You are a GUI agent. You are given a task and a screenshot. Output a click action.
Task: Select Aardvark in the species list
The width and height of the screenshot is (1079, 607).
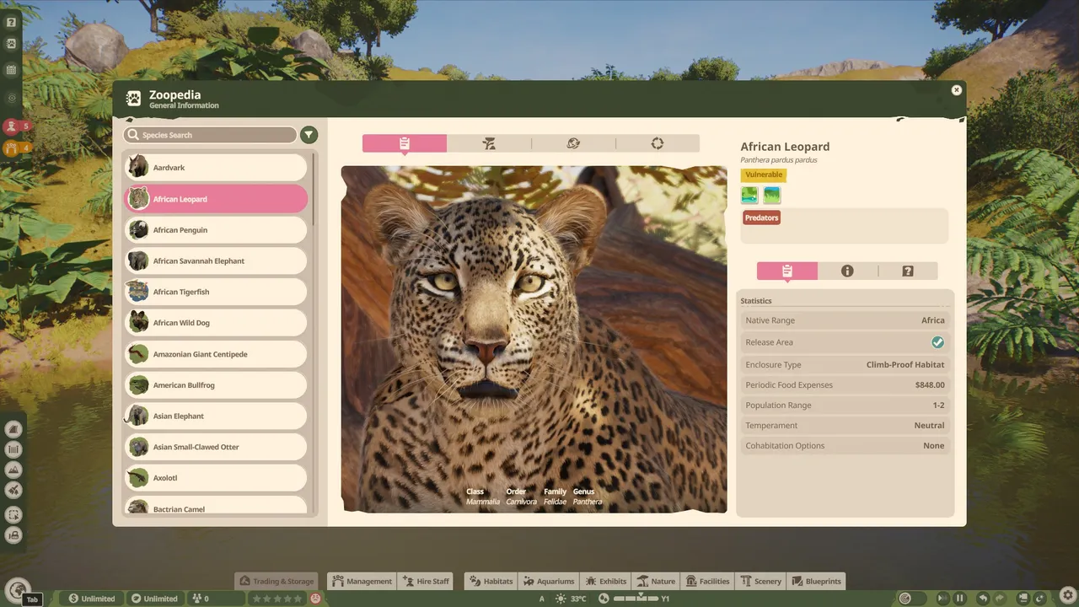[217, 168]
